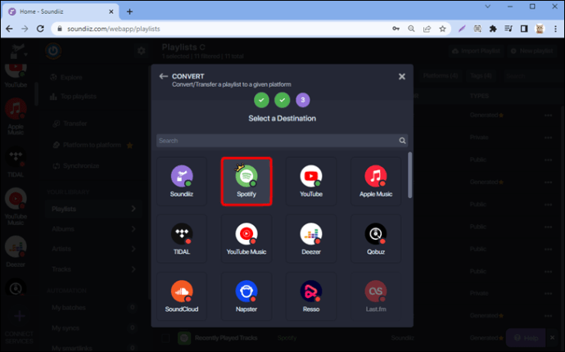Select YouTube Music as destination
The height and width of the screenshot is (352, 565).
(x=246, y=239)
